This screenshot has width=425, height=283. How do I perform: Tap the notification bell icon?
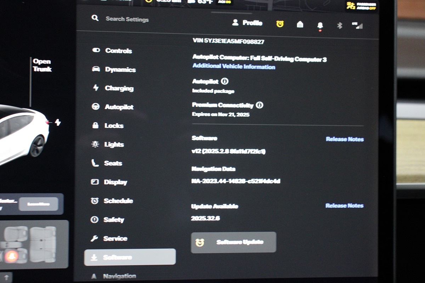click(x=320, y=25)
